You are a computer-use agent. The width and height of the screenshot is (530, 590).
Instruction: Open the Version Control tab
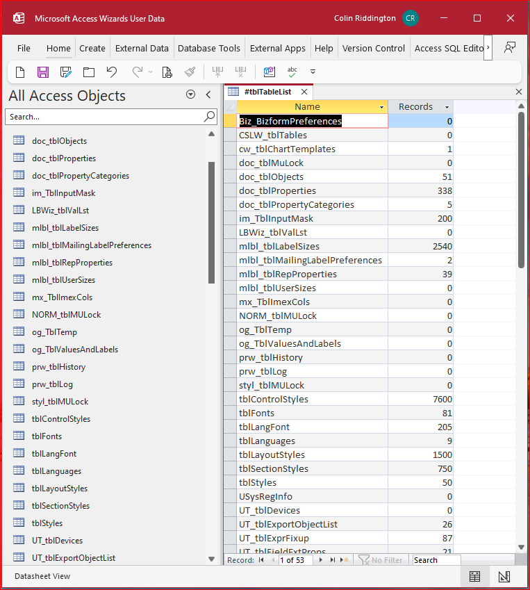pyautogui.click(x=374, y=48)
